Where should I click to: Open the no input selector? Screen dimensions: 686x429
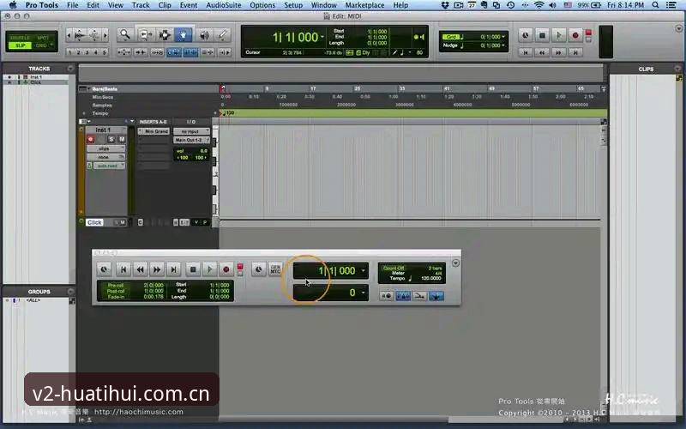point(191,131)
